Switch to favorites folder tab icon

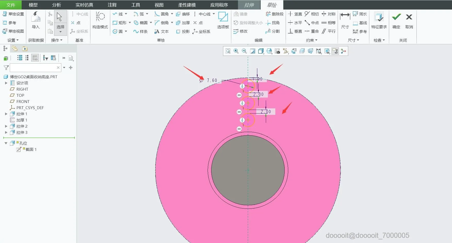(x=25, y=49)
